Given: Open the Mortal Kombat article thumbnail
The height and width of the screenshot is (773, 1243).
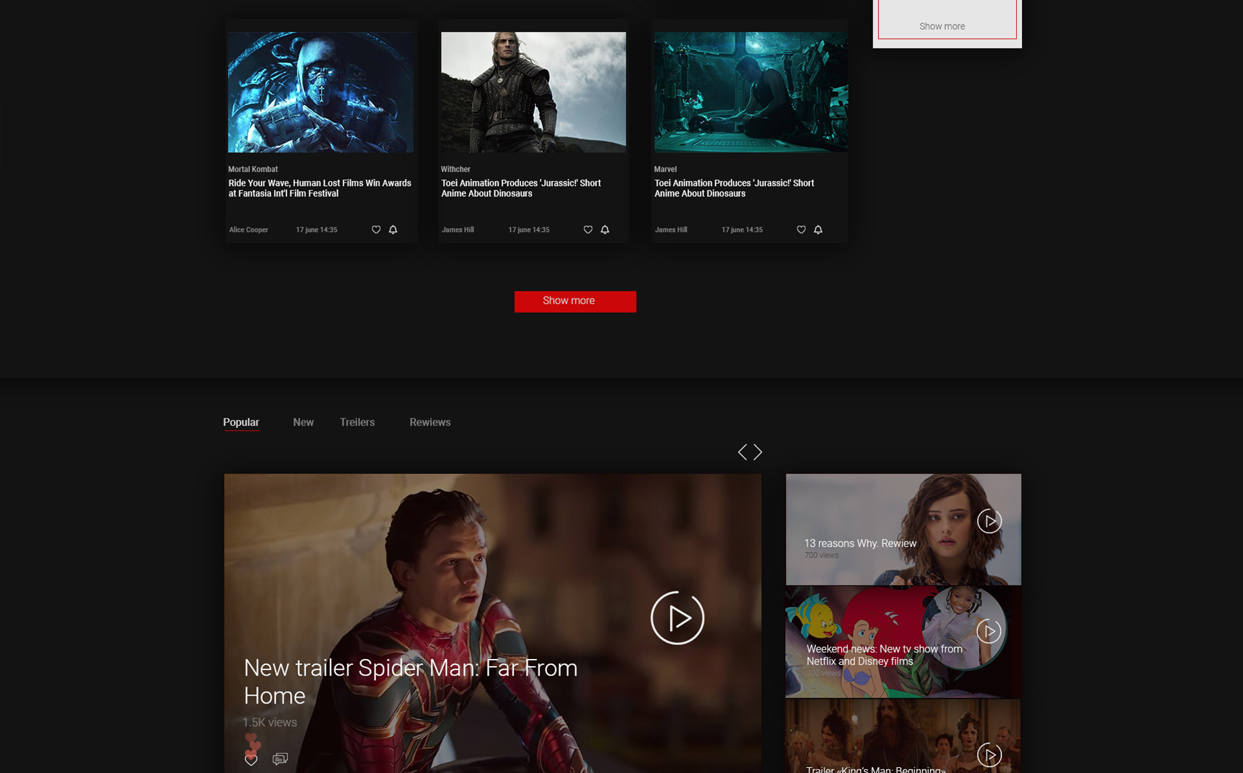Looking at the screenshot, I should 321,92.
